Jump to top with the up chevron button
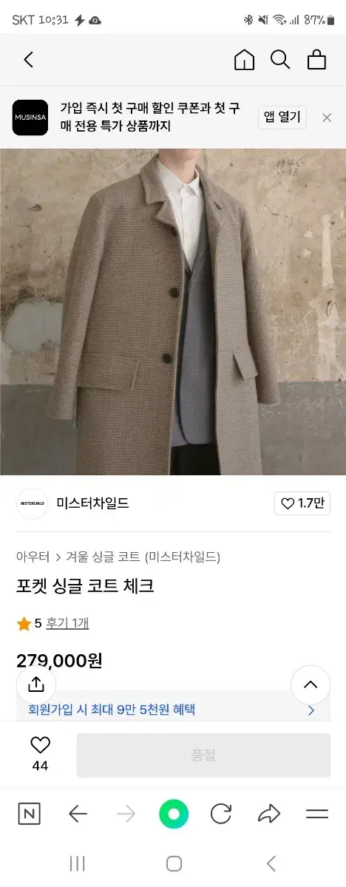Viewport: 346px width, 887px height. [311, 685]
